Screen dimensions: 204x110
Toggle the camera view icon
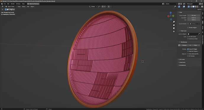click(x=174, y=28)
